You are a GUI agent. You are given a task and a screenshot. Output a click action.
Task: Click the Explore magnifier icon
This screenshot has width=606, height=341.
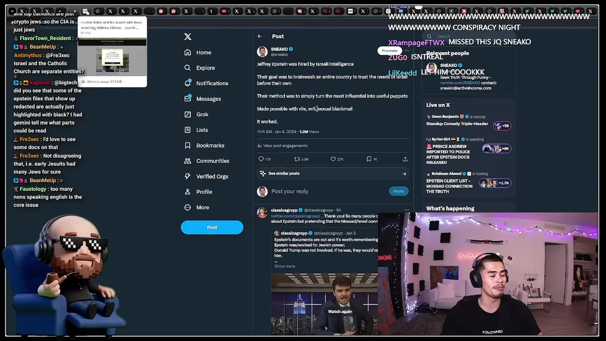click(187, 68)
